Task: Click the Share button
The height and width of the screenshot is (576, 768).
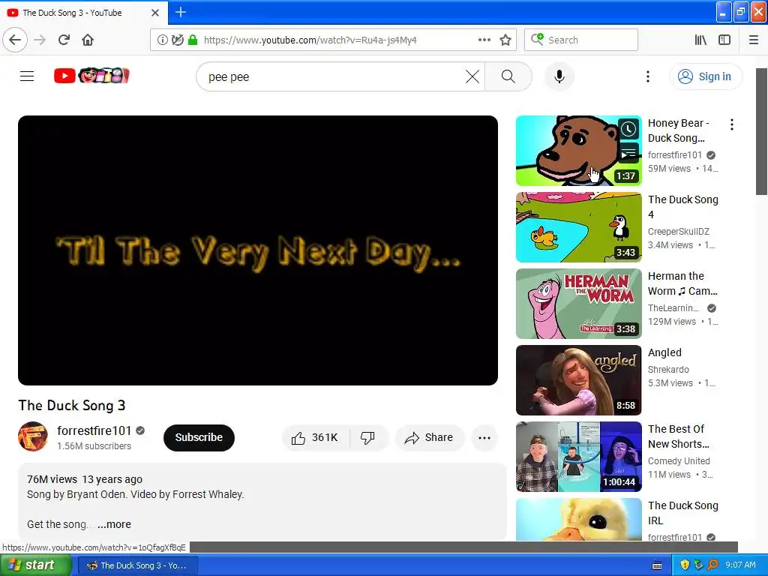Action: tap(429, 437)
